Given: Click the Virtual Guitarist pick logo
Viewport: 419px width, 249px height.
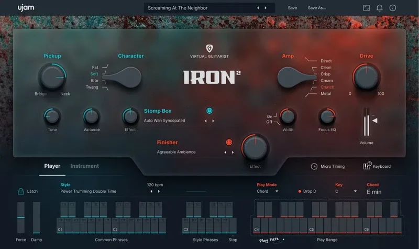Looking at the screenshot, I should (x=209, y=48).
